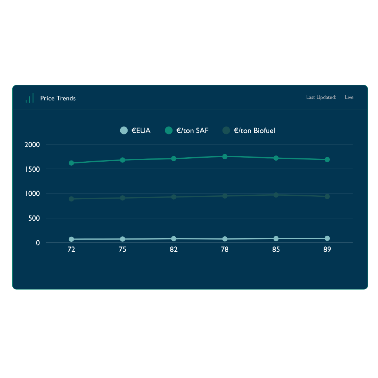378x378 pixels.
Task: Click the SAF data point at label 89
Action: [x=327, y=159]
